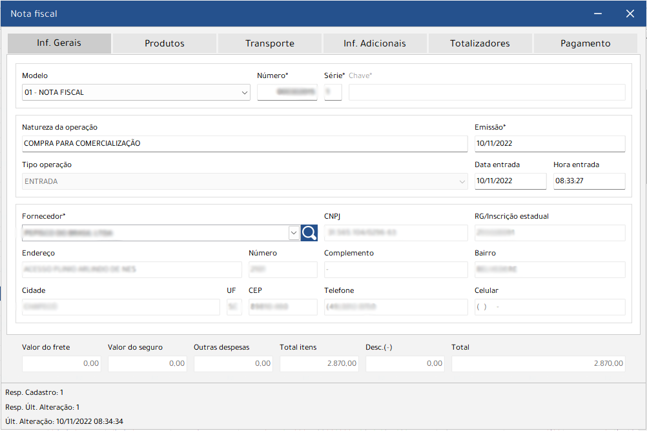The width and height of the screenshot is (647, 431).
Task: Expand the Tipo operação dropdown
Action: click(x=462, y=181)
